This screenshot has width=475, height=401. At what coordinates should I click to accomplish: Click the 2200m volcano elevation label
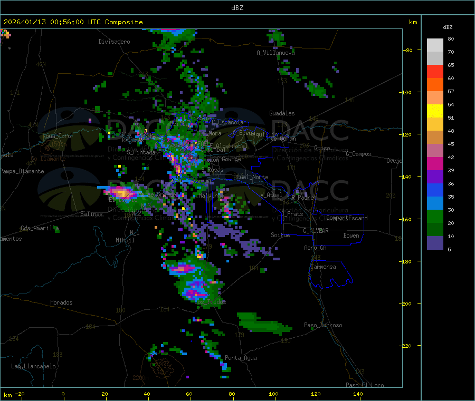140,378
